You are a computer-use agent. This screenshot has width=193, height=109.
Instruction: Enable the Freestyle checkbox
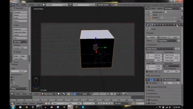point(149,100)
